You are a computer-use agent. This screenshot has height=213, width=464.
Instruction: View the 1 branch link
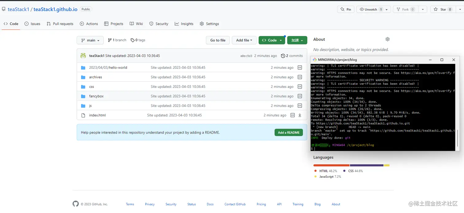tap(117, 40)
